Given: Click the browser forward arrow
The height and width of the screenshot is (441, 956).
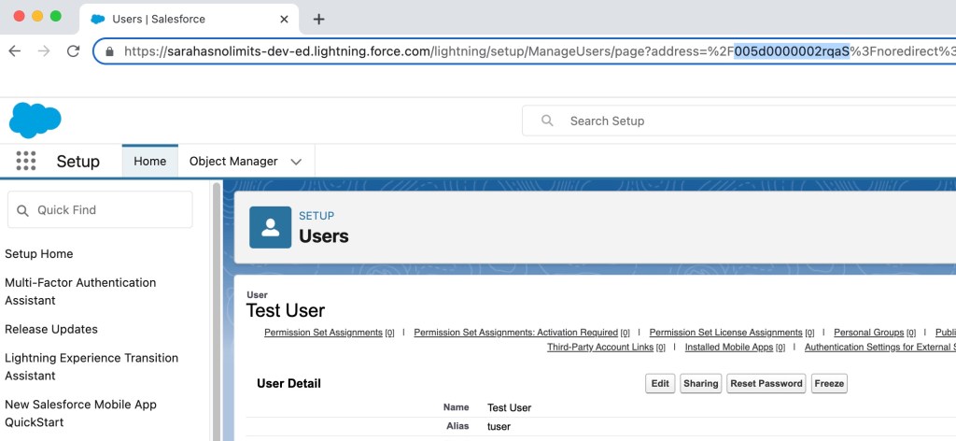Looking at the screenshot, I should [44, 51].
